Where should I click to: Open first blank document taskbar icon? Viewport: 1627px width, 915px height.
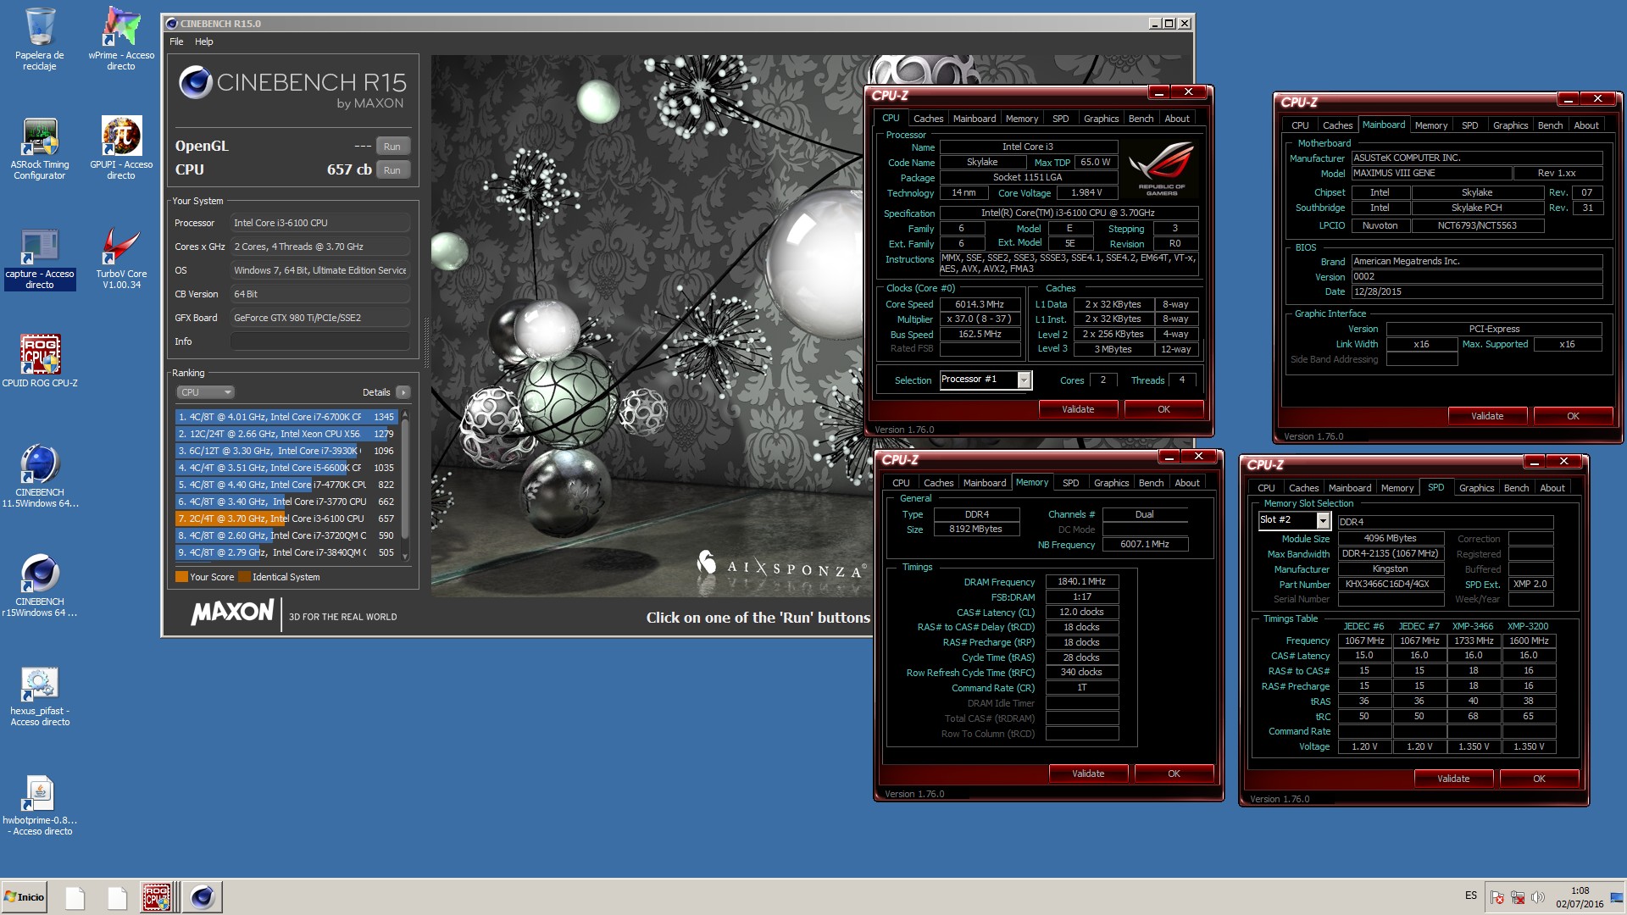pyautogui.click(x=75, y=896)
